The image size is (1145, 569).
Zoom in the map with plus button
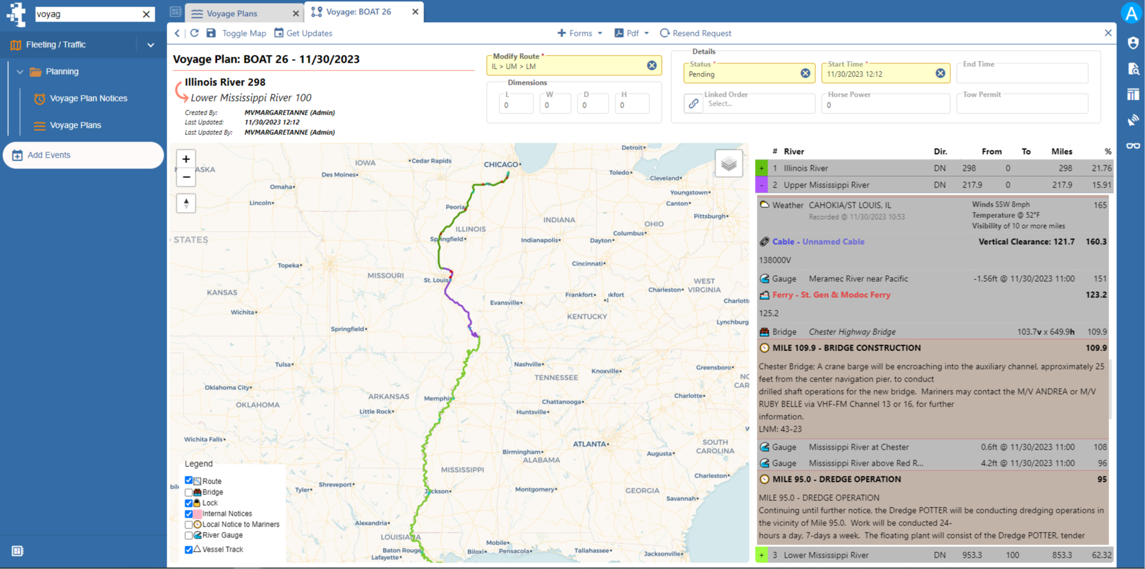(186, 159)
